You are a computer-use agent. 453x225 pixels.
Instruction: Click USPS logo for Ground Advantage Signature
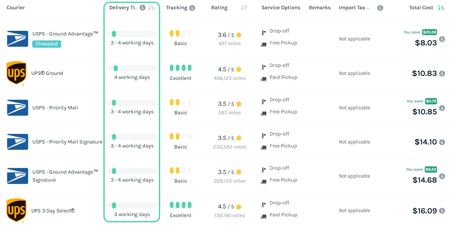click(18, 176)
